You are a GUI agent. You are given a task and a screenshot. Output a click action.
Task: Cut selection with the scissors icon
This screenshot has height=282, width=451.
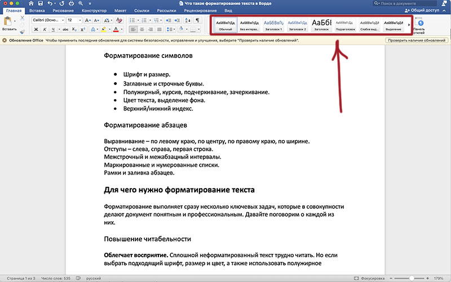23,18
